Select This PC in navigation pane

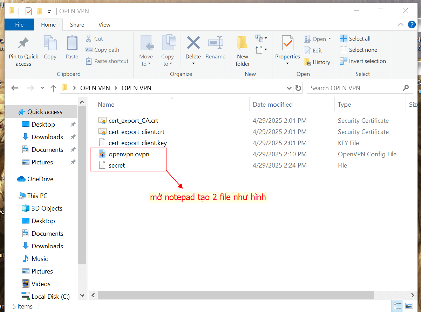37,196
